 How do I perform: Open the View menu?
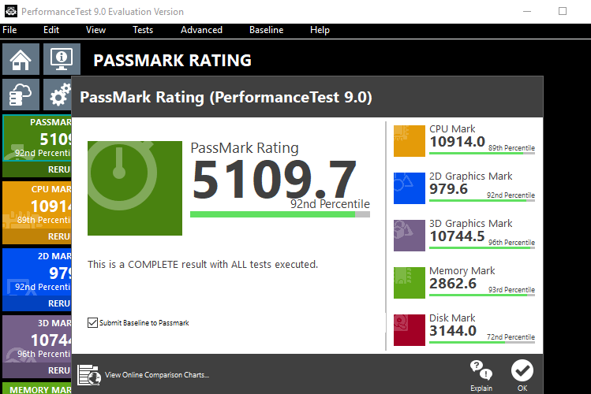pyautogui.click(x=95, y=30)
